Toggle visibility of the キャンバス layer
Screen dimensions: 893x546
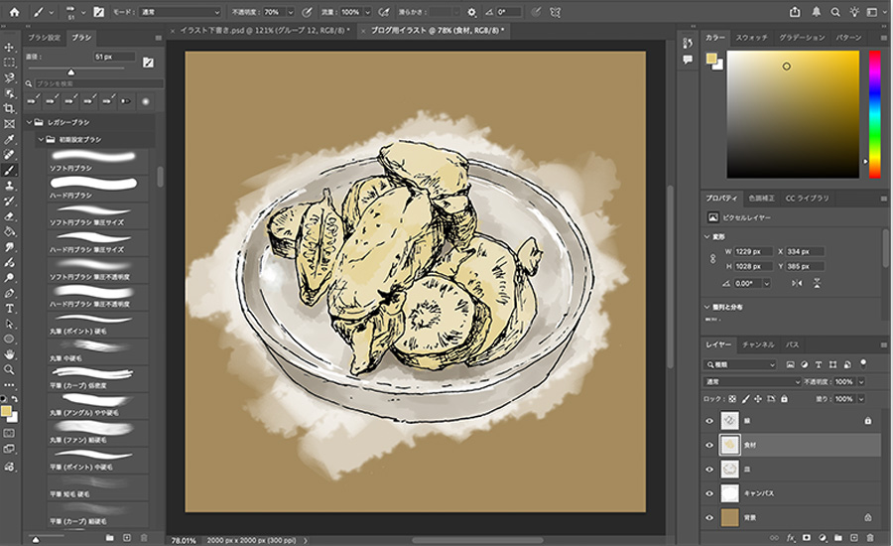tap(709, 493)
